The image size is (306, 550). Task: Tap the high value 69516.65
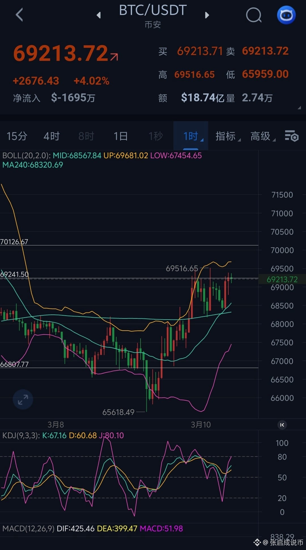click(x=194, y=74)
